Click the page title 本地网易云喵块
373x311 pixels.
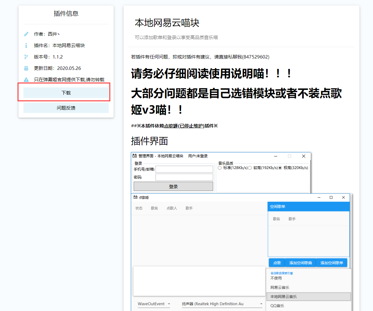[x=167, y=23]
